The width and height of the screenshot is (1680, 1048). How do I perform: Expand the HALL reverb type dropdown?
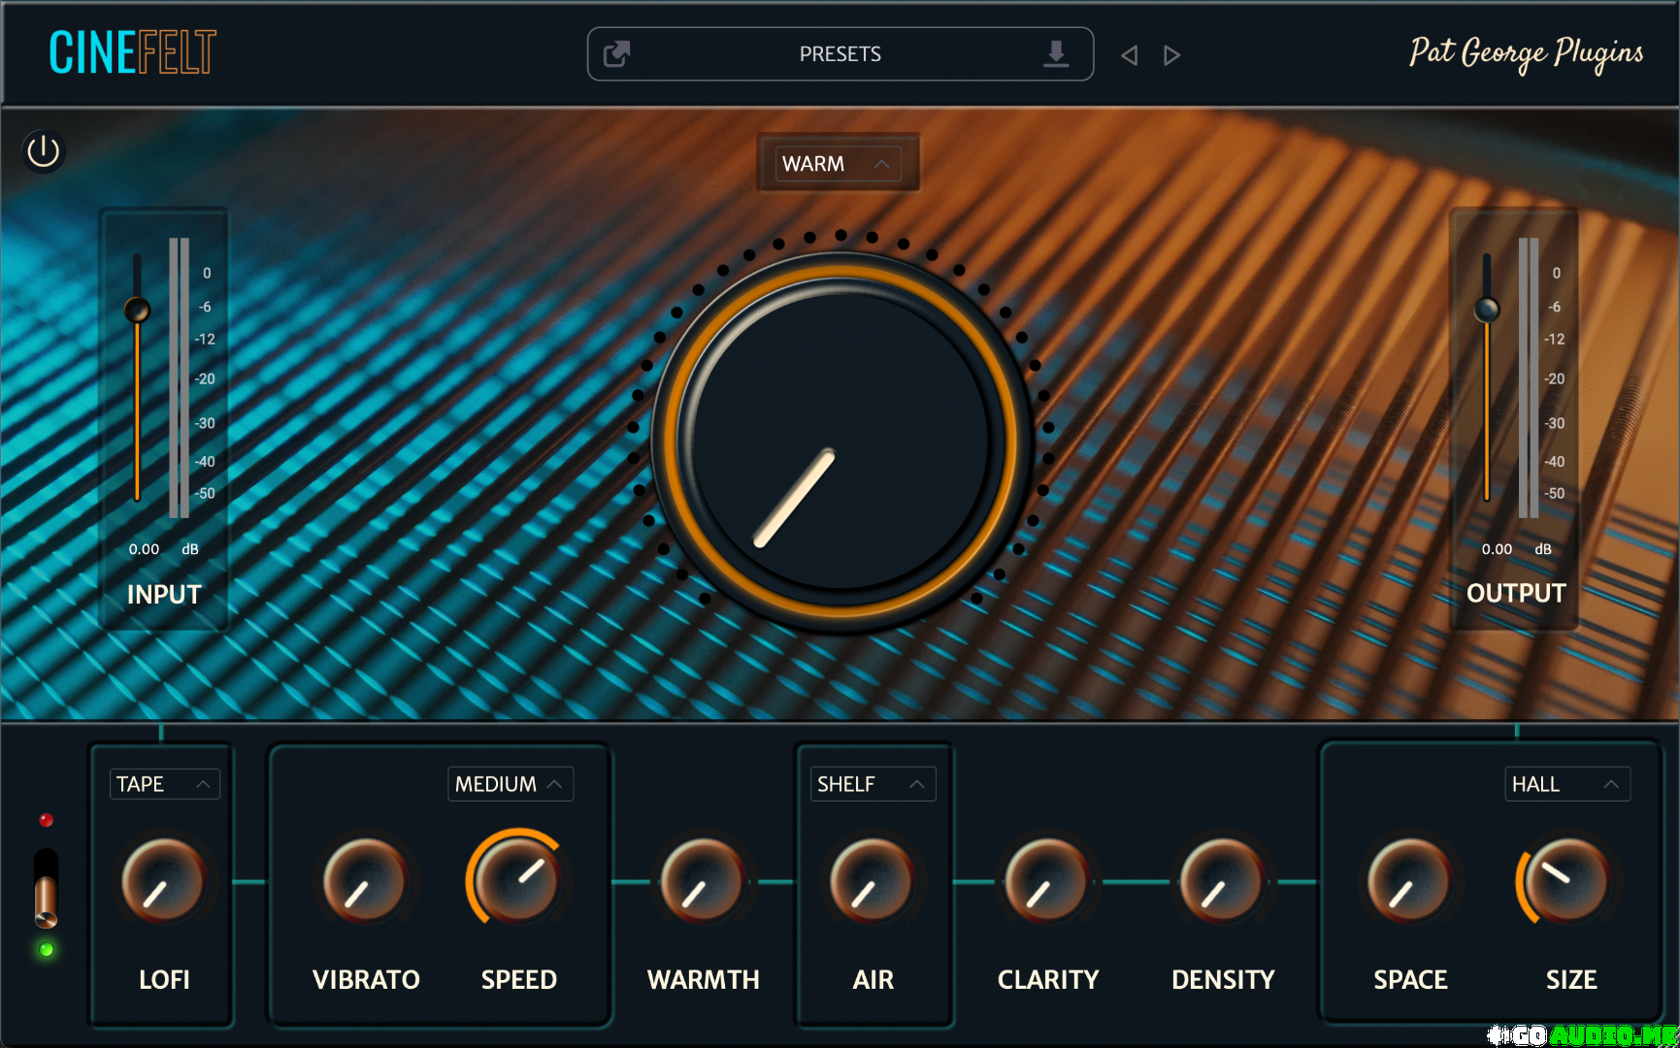1565,784
